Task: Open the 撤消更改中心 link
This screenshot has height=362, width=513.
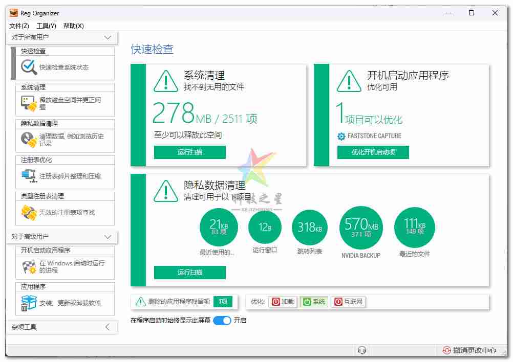Action: pos(469,350)
